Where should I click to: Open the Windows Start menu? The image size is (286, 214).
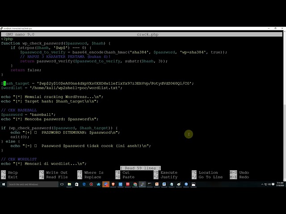tap(4, 184)
